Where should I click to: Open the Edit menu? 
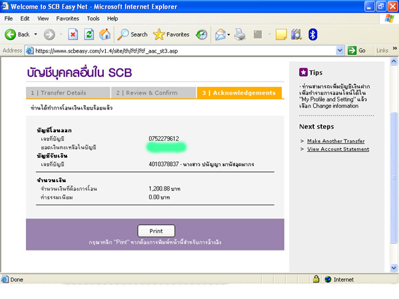click(x=25, y=19)
